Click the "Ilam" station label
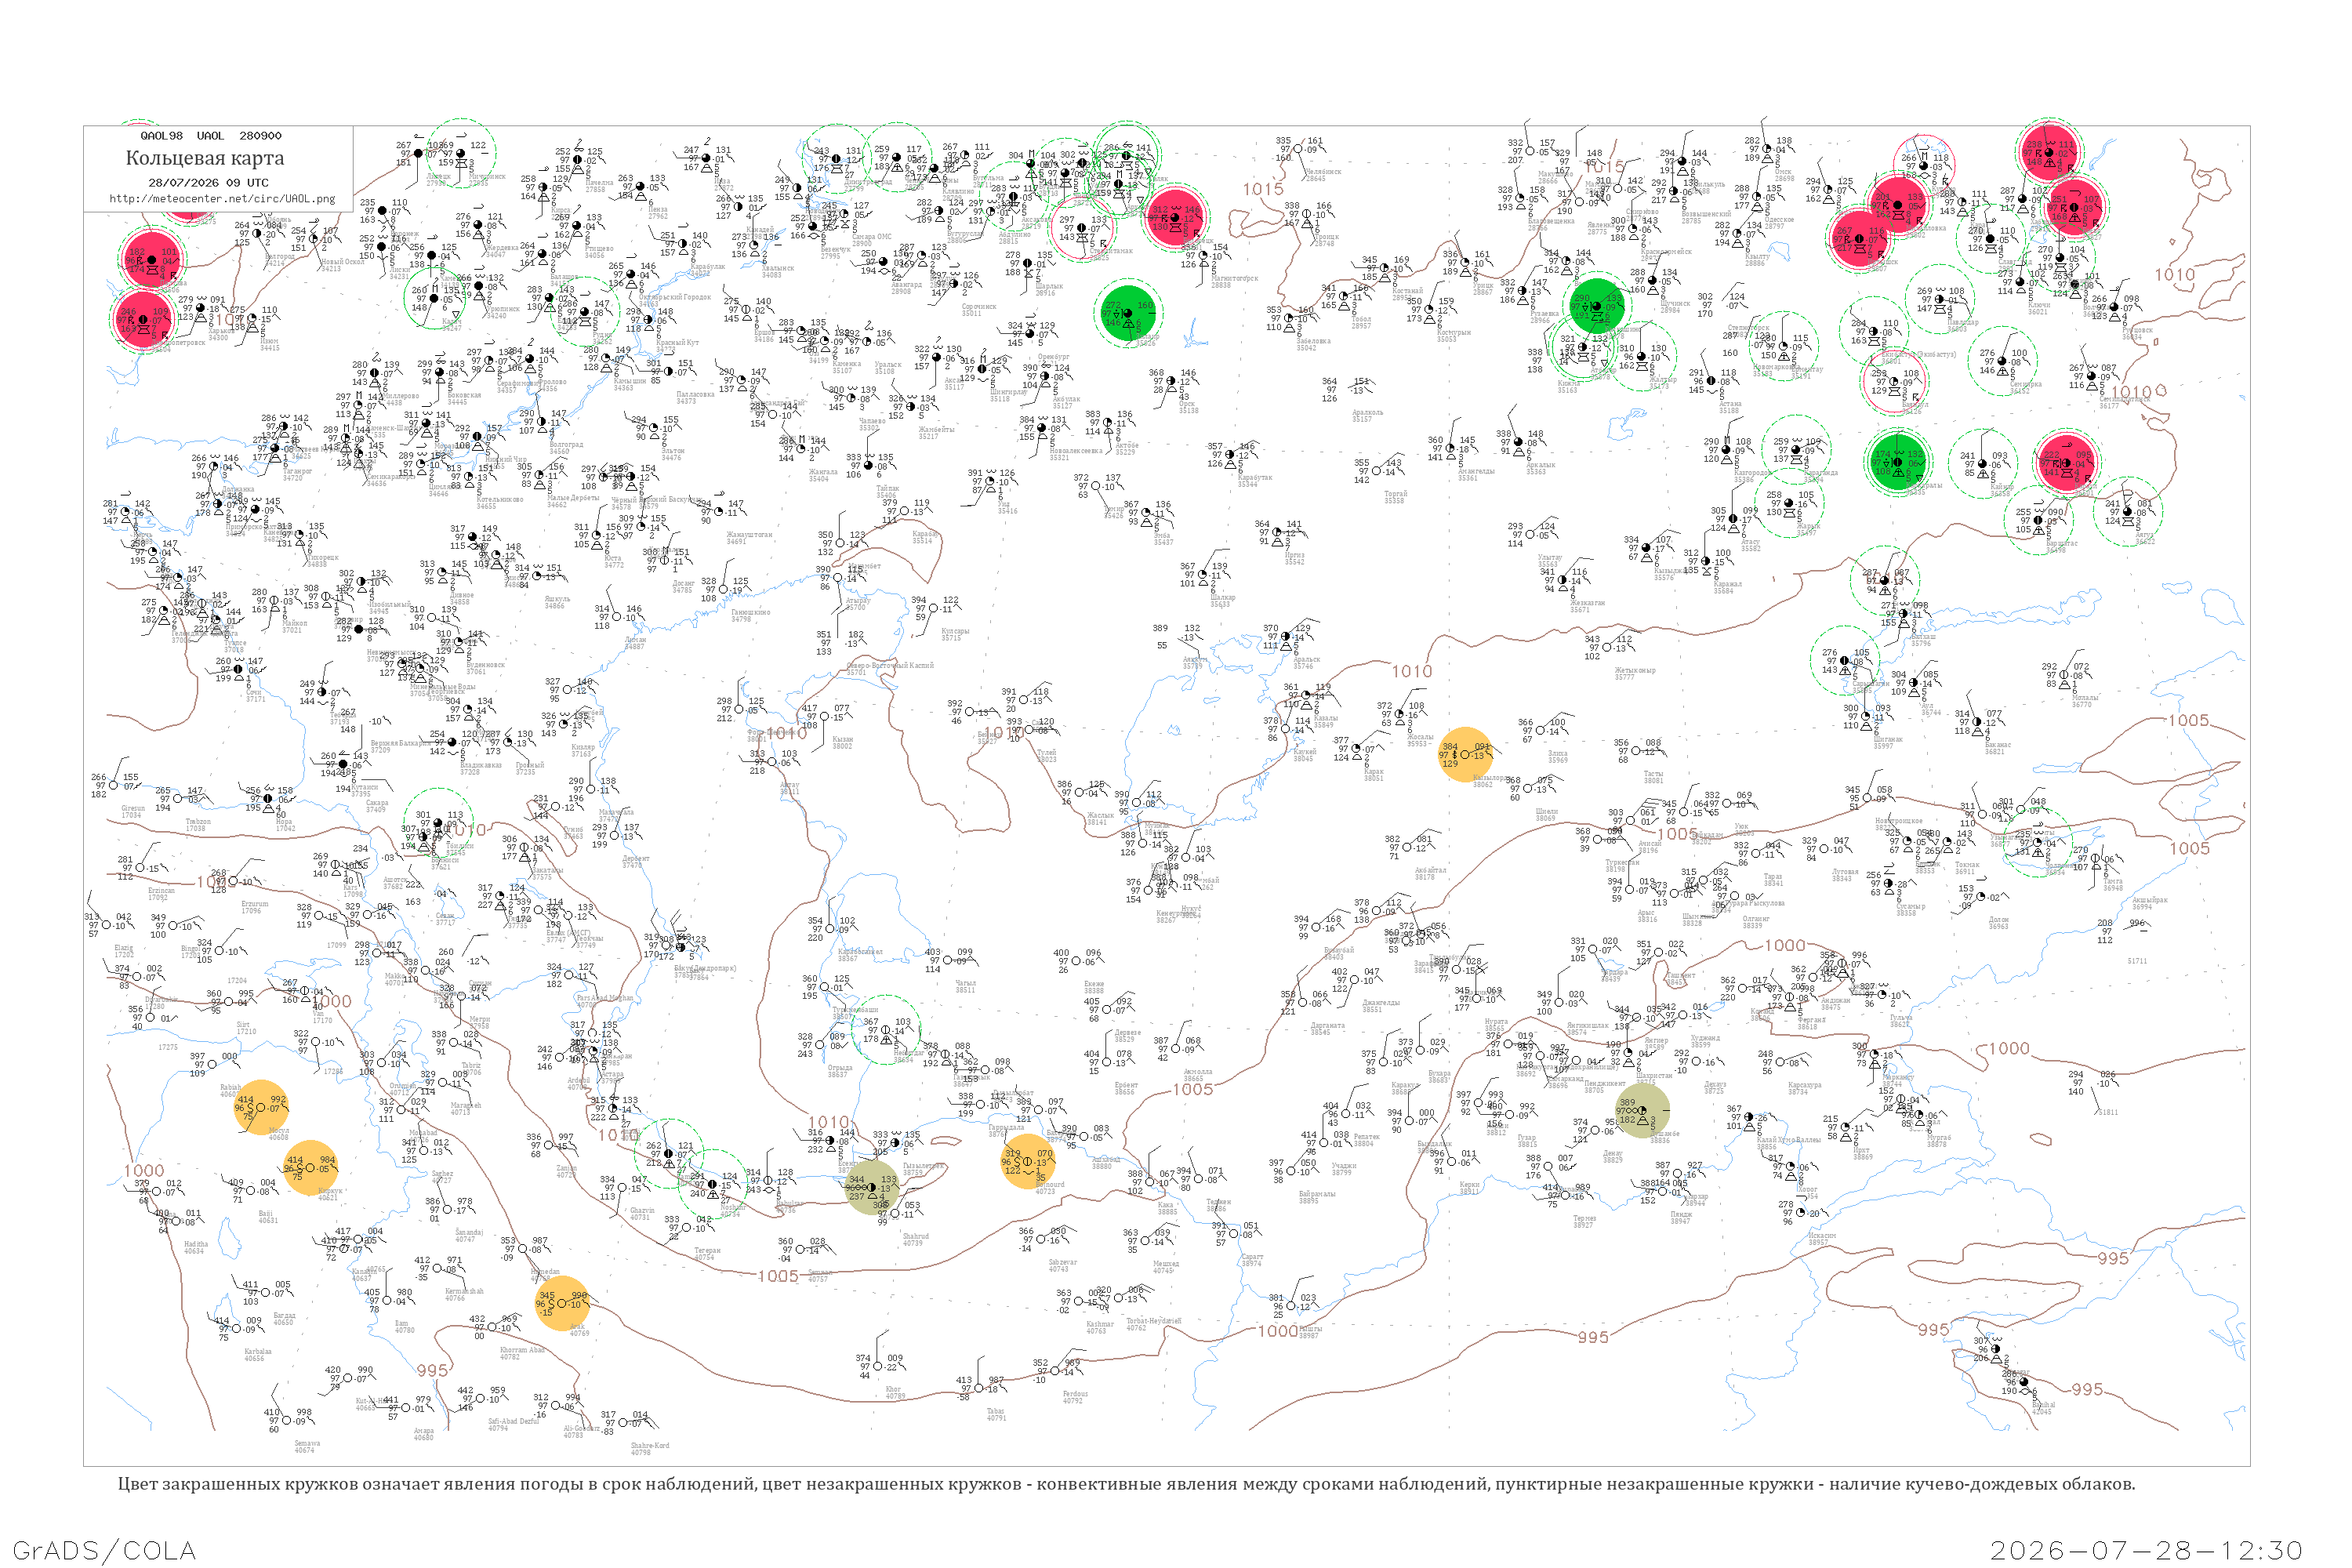This screenshot has height=1568, width=2352. tap(402, 1324)
